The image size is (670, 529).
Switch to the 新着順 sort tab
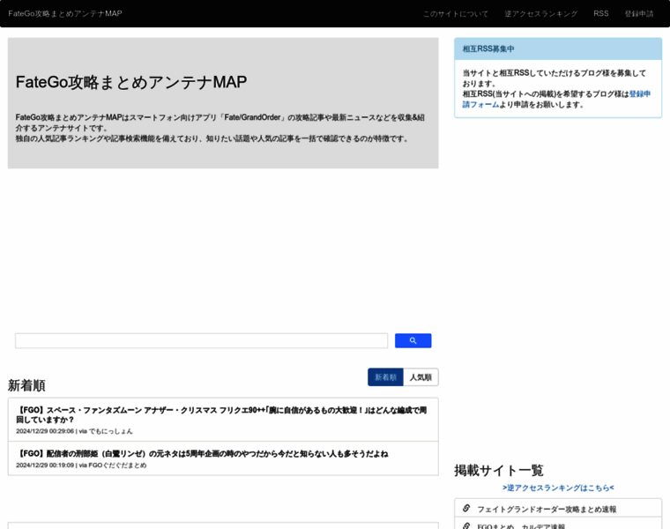(x=385, y=377)
